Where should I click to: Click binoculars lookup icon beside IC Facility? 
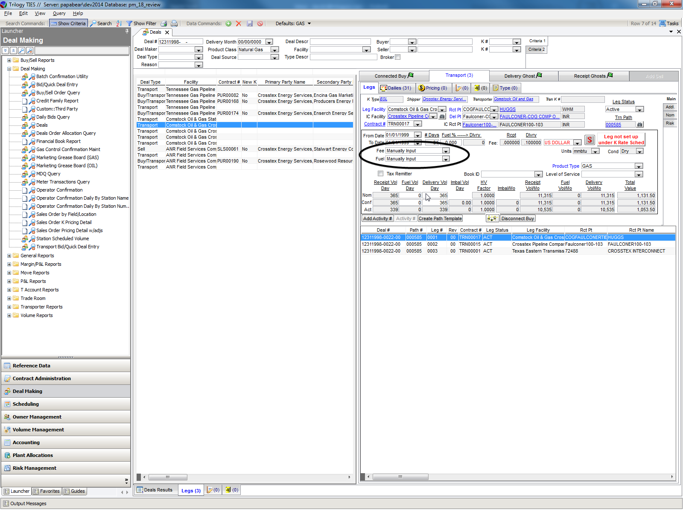point(442,116)
